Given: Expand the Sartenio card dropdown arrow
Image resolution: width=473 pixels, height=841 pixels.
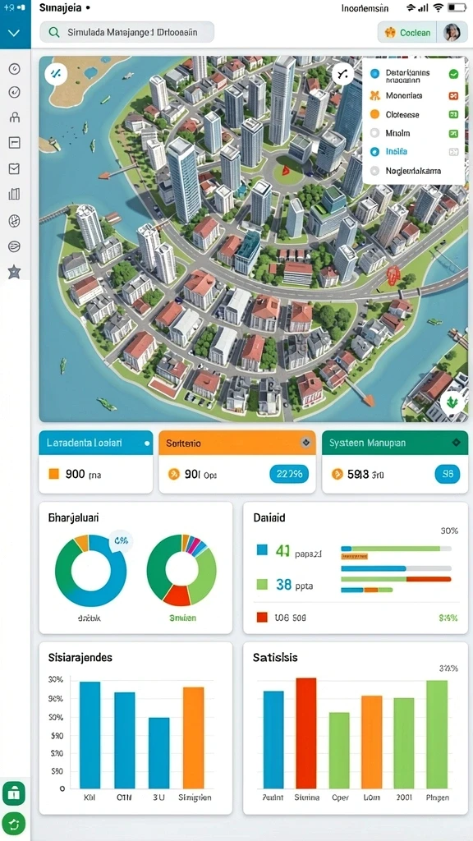Looking at the screenshot, I should pos(305,443).
